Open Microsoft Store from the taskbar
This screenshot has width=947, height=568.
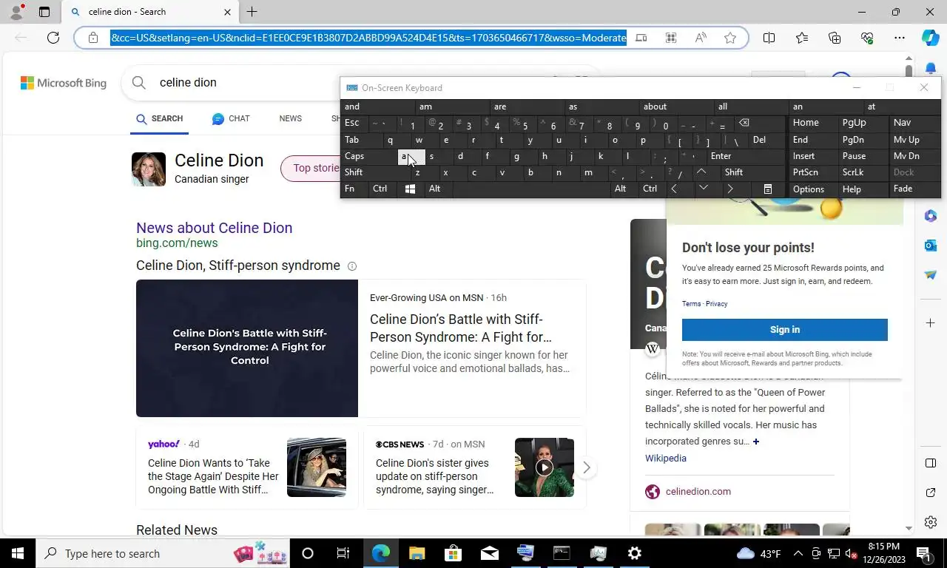pos(454,553)
